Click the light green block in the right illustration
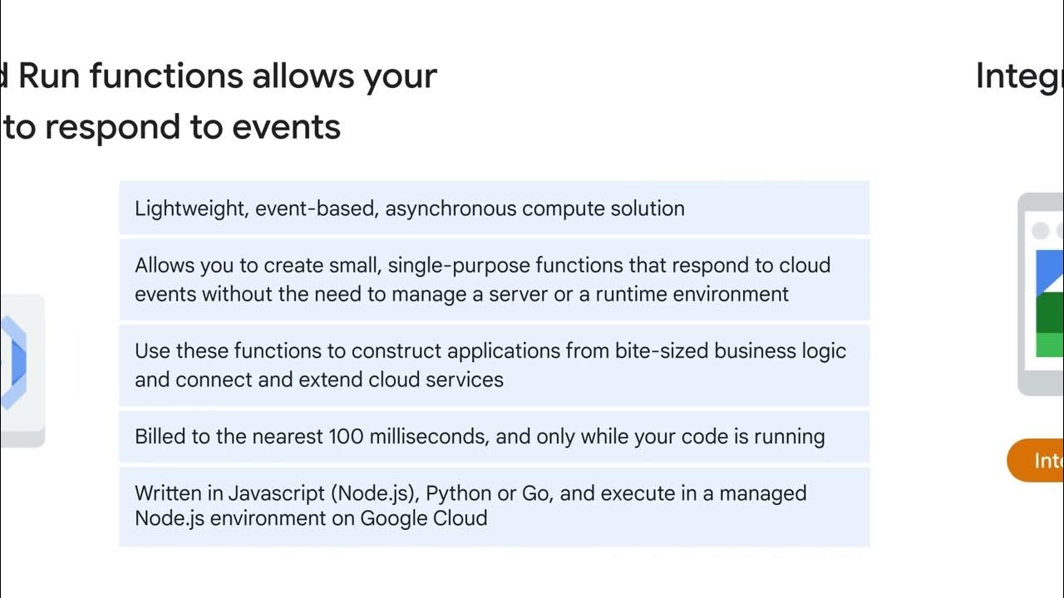Screen dimensions: 1064x598 pyautogui.click(x=1049, y=345)
